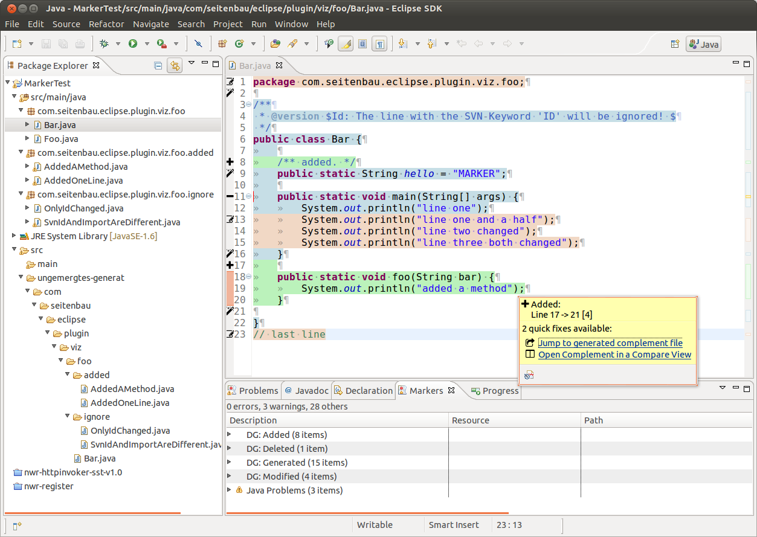Click the Debug bug icon in toolbar

point(104,43)
